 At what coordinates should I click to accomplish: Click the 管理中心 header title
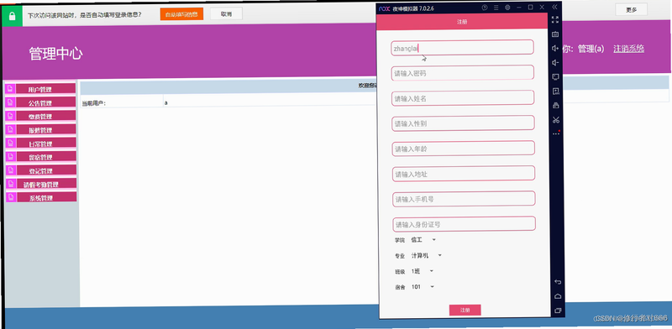55,54
